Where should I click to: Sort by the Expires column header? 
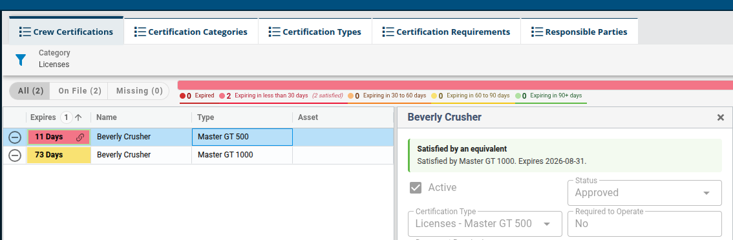[x=43, y=117]
